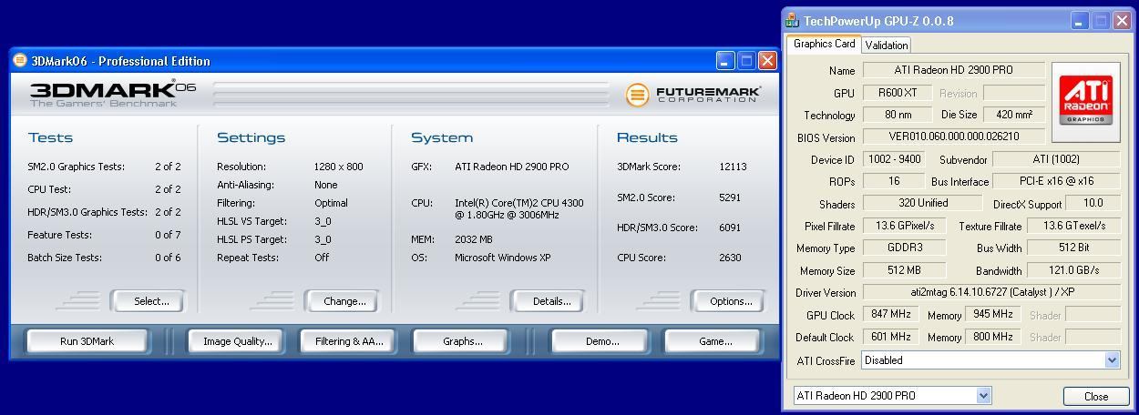Click the Texture Fillrate value 13.6 GTexel/s
Image resolution: width=1139 pixels, height=415 pixels.
point(1074,226)
